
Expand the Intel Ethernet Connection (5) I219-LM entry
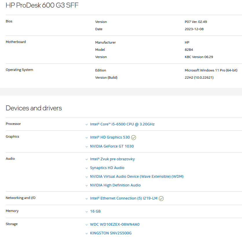(87, 198)
